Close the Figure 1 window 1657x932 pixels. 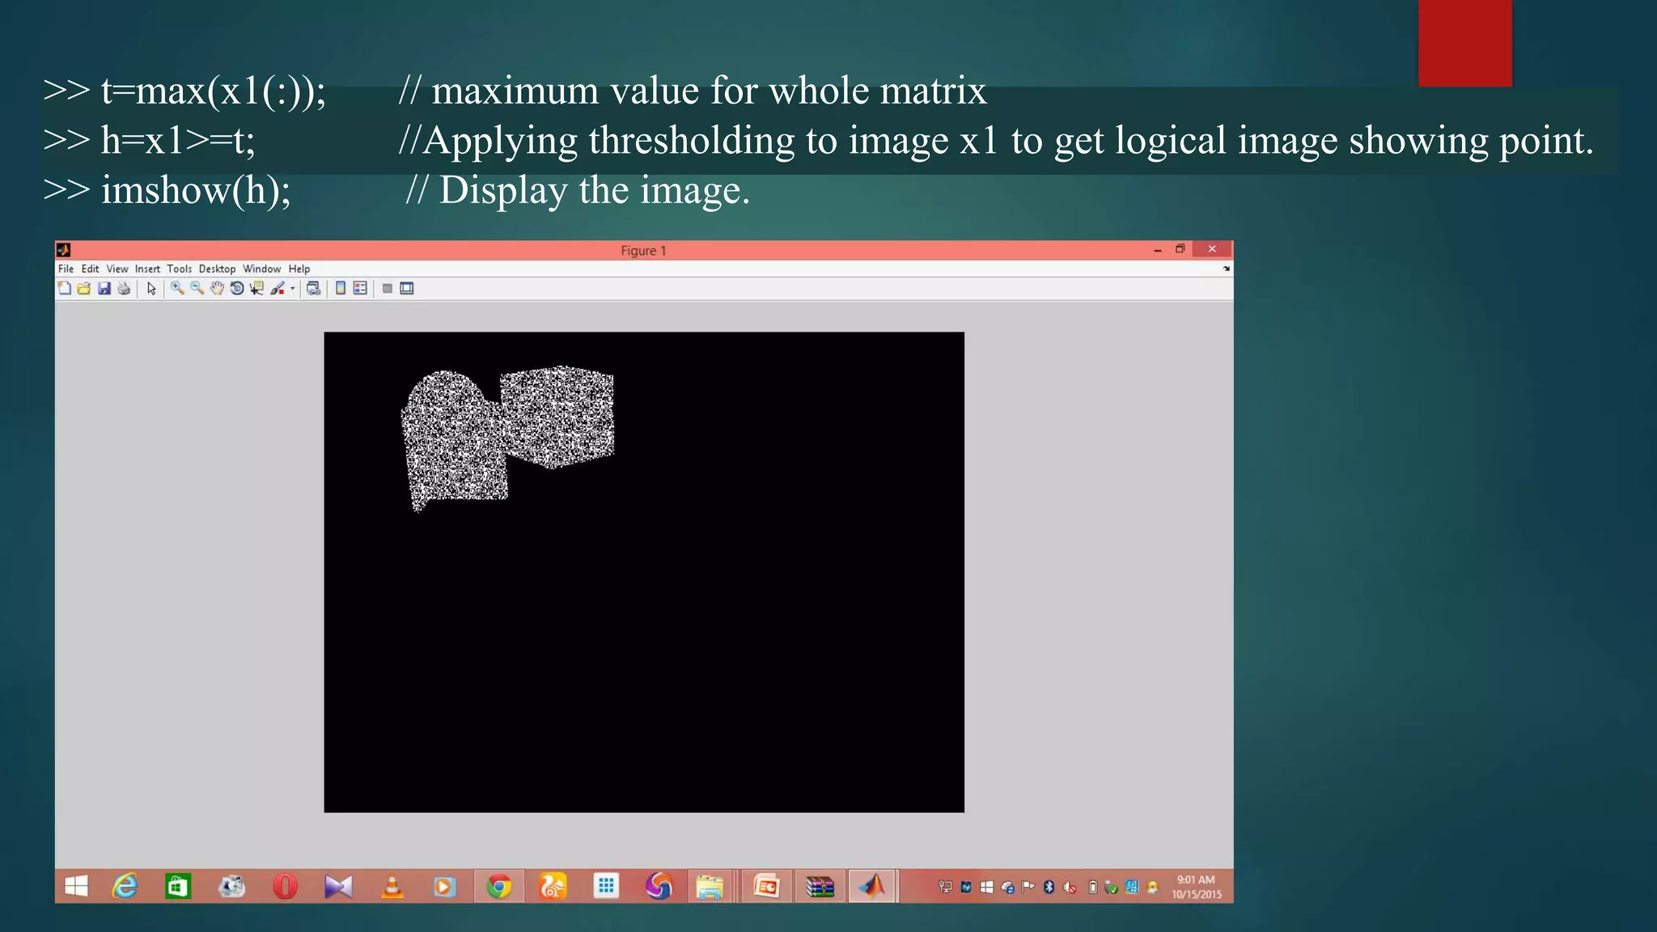(1212, 249)
